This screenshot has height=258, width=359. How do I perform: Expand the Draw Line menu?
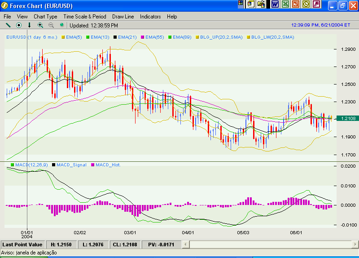click(123, 17)
